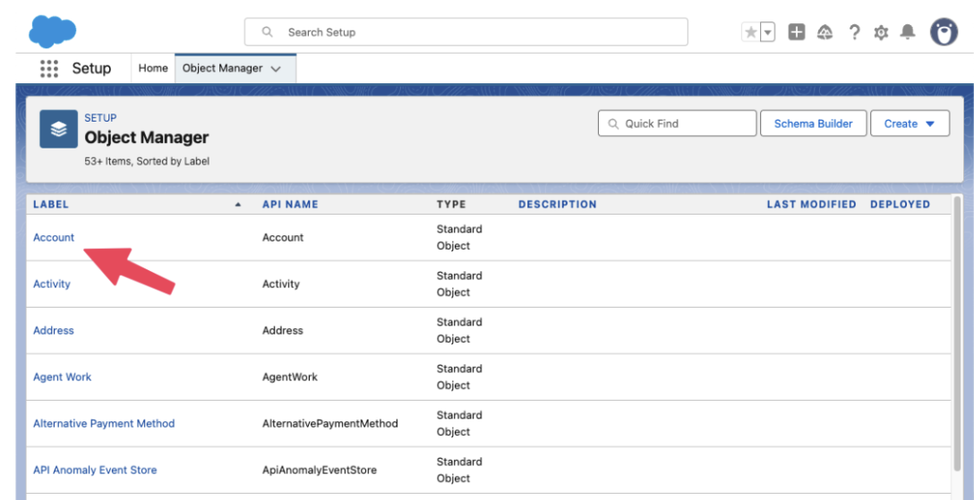Open the Help question mark icon
Viewport: 974px width, 500px height.
pyautogui.click(x=854, y=32)
